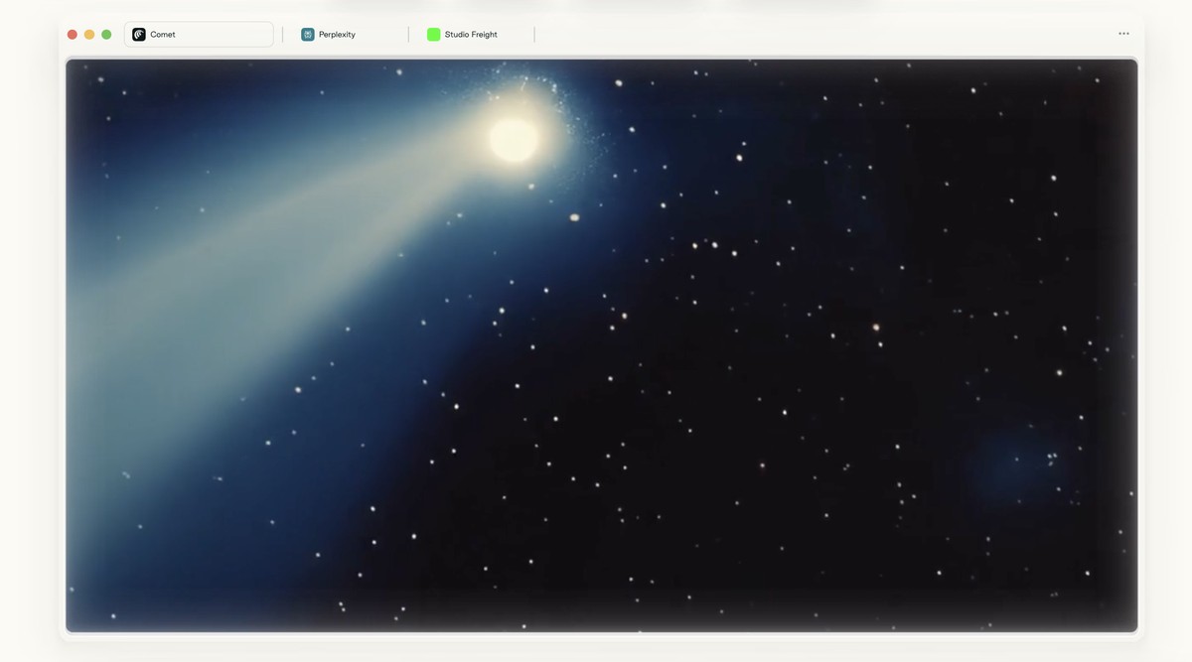Minimize the window using the yellow button
The width and height of the screenshot is (1192, 662).
(x=89, y=35)
